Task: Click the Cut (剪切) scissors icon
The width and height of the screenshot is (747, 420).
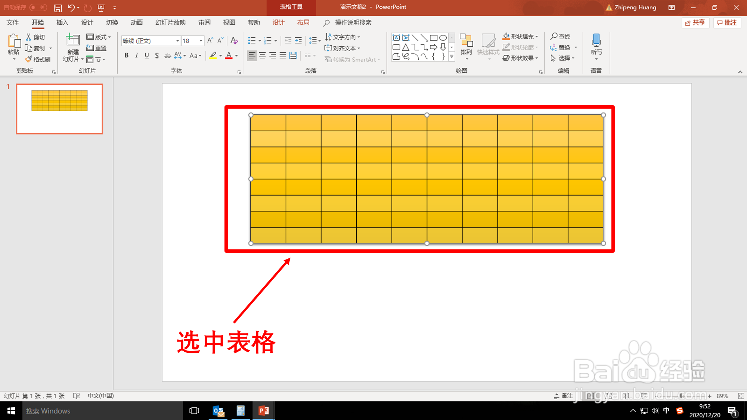Action: (28, 37)
